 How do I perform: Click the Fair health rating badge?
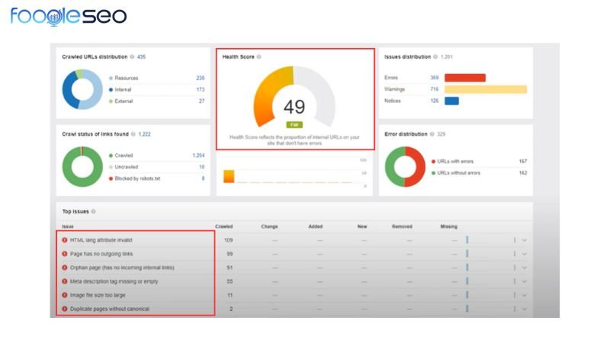[294, 125]
